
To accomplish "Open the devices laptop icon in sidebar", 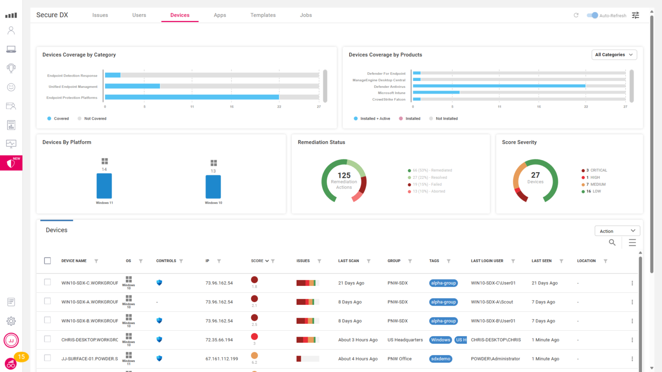I will point(11,49).
